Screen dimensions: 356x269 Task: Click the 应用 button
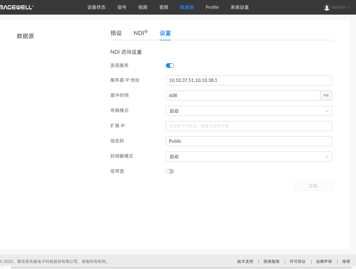(313, 186)
